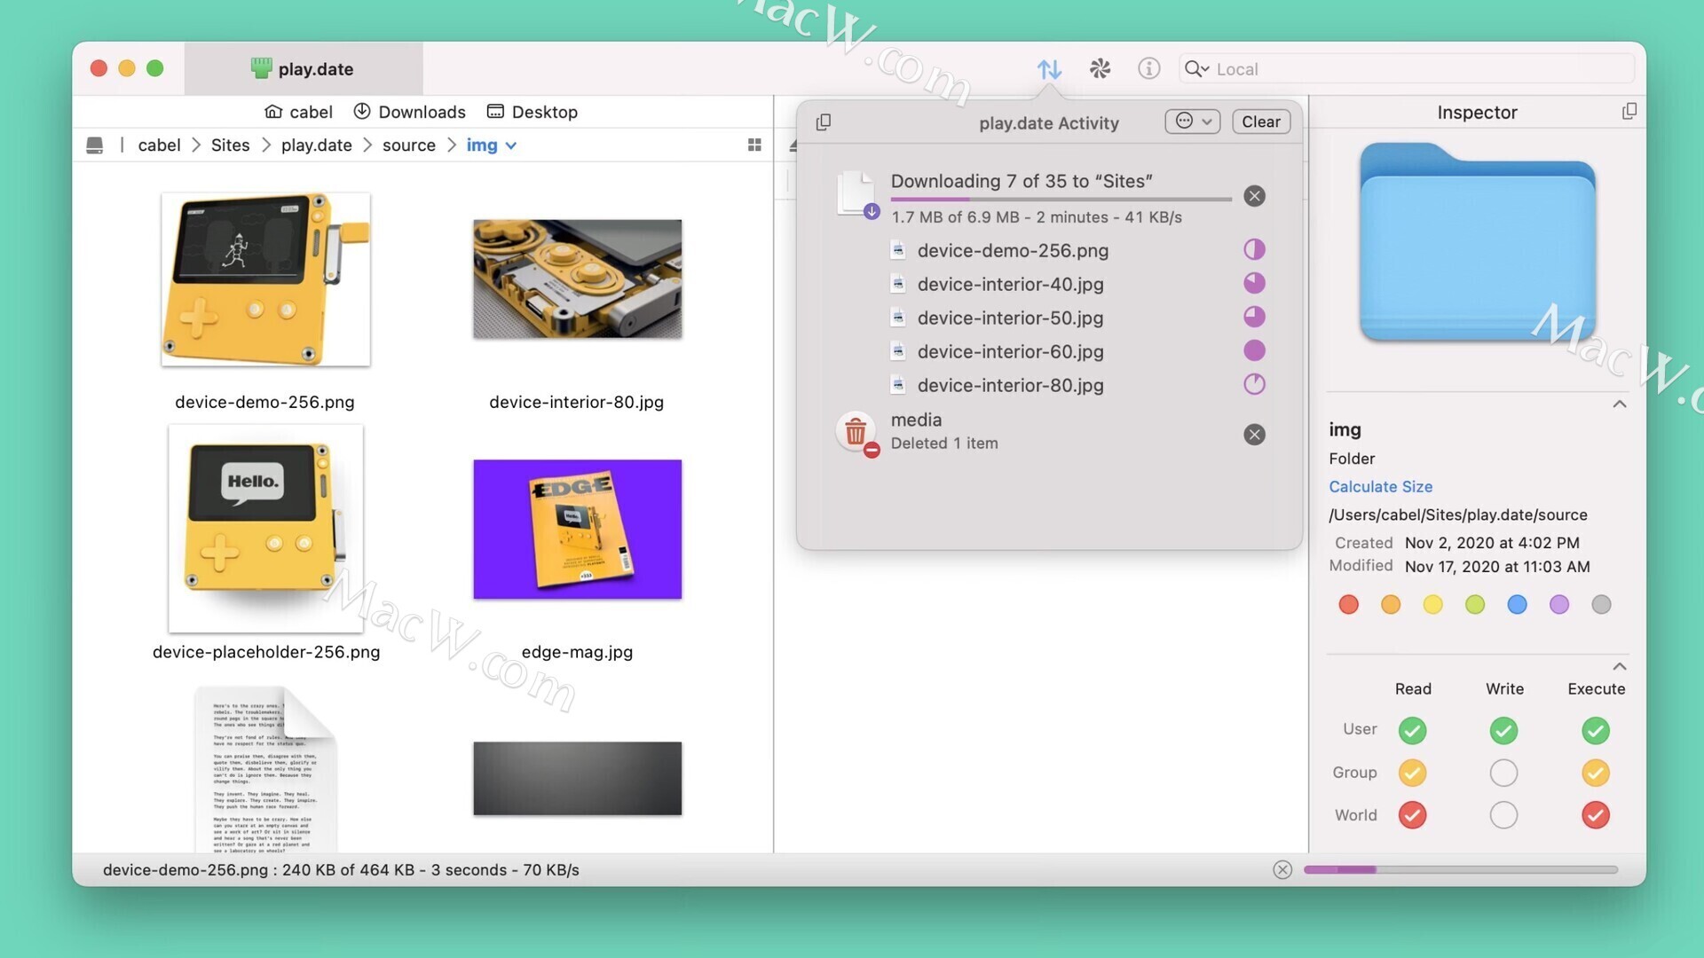The width and height of the screenshot is (1704, 958).
Task: Collapse the permissions section chevron
Action: [x=1620, y=666]
